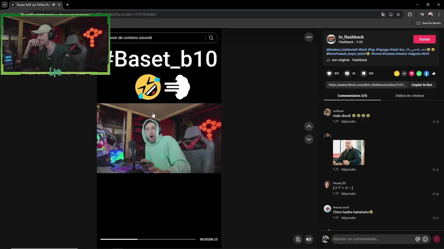Bookmark the video with the save icon
Screen dimensions: 444x249
(364, 73)
